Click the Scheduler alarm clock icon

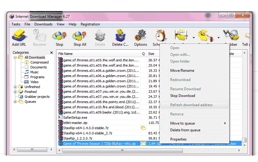click(x=160, y=35)
